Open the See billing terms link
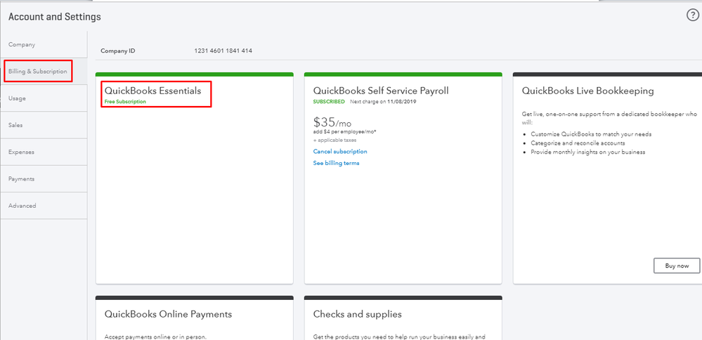The image size is (702, 340). (x=336, y=163)
